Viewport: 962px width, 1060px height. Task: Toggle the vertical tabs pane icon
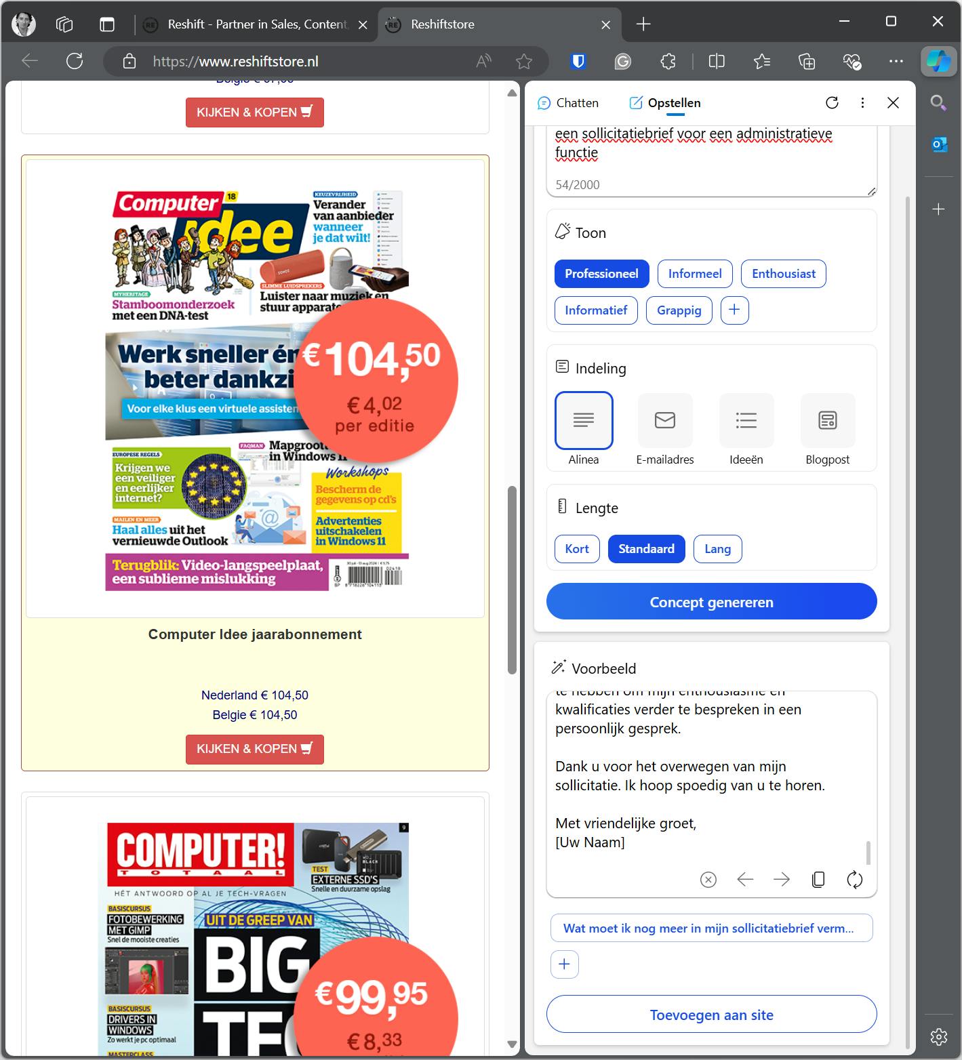point(107,24)
